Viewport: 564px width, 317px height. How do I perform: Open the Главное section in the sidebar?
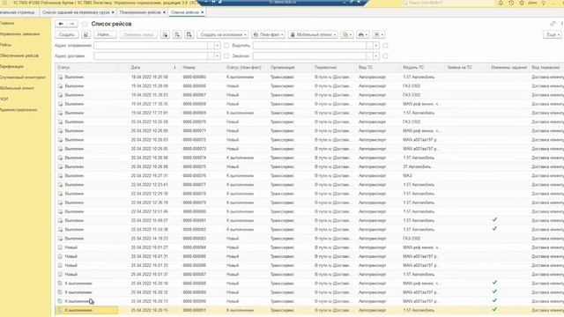(x=7, y=23)
